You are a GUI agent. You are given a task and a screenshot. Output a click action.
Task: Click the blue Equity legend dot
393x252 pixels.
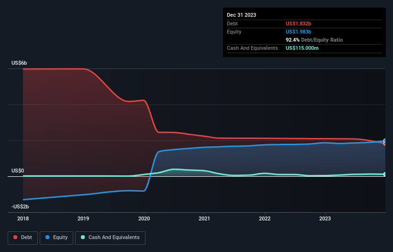(47, 237)
